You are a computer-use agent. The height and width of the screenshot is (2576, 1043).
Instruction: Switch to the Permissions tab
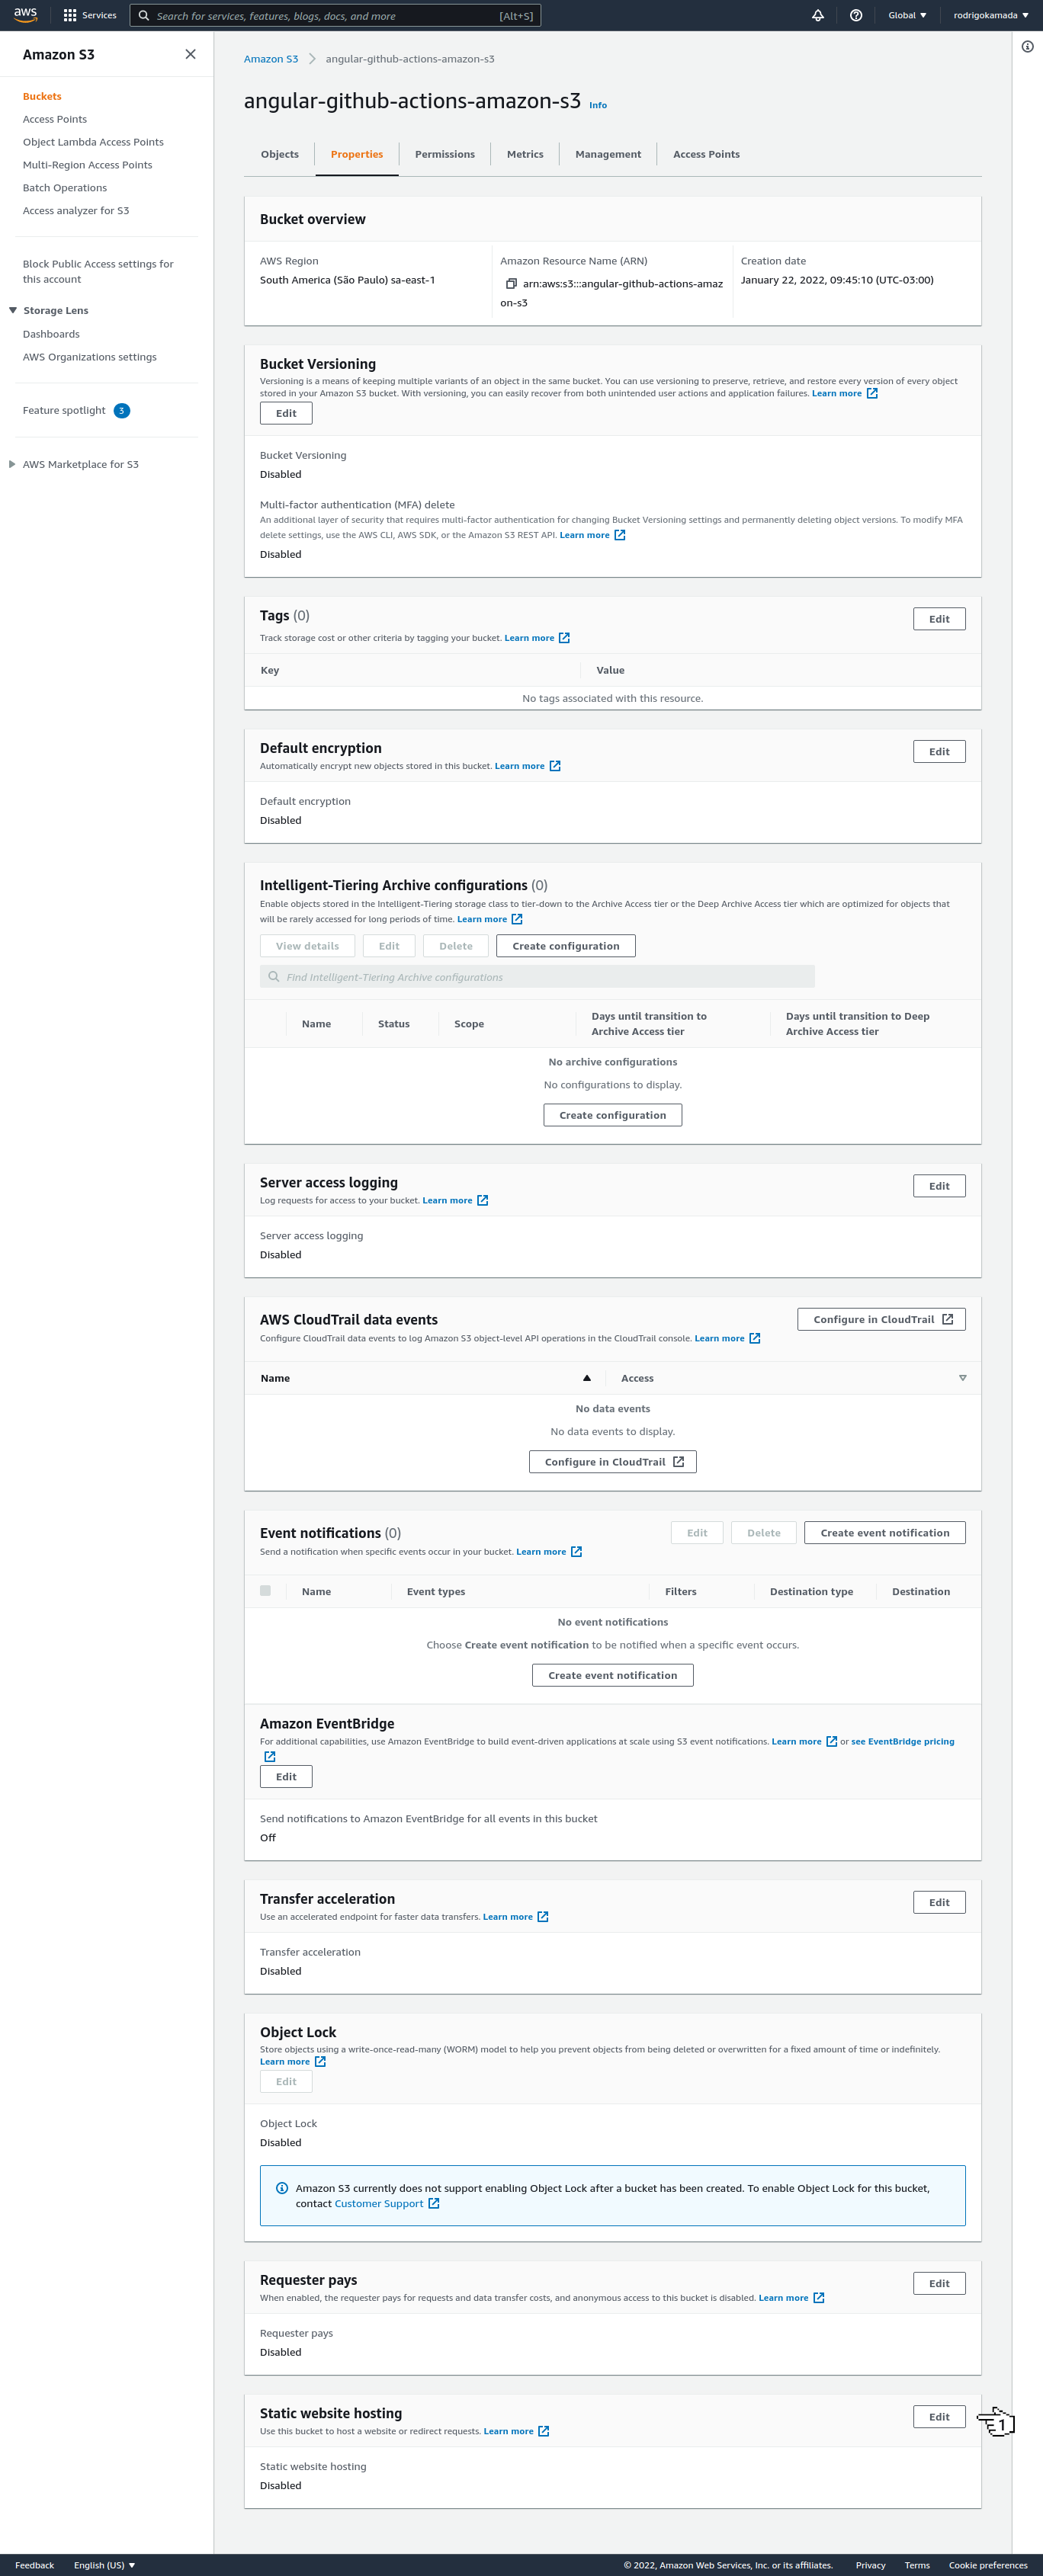445,155
